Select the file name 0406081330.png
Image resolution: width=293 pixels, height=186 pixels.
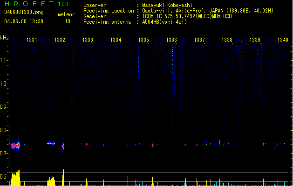(24, 12)
